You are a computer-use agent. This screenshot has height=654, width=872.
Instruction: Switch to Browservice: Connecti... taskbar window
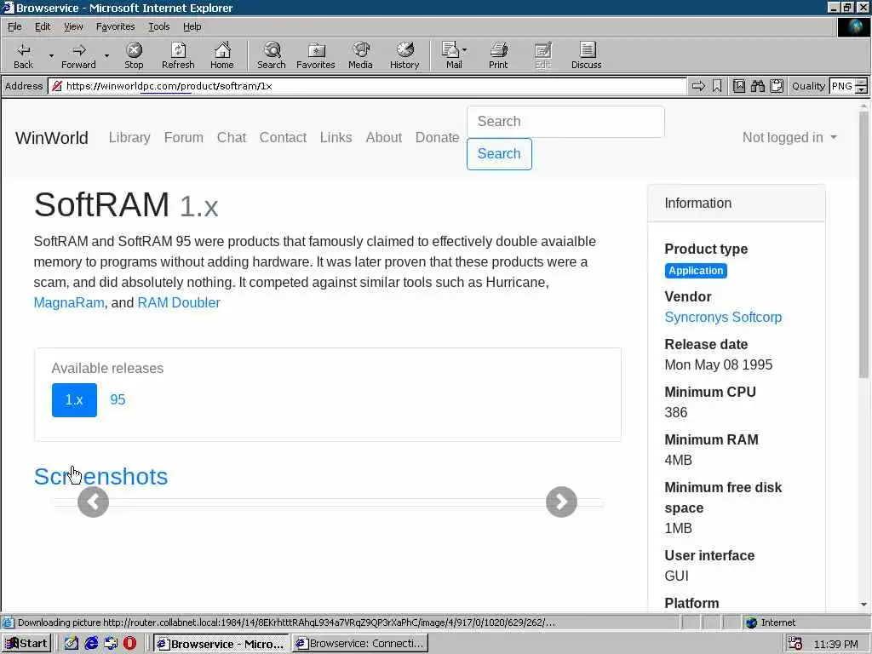(x=360, y=644)
